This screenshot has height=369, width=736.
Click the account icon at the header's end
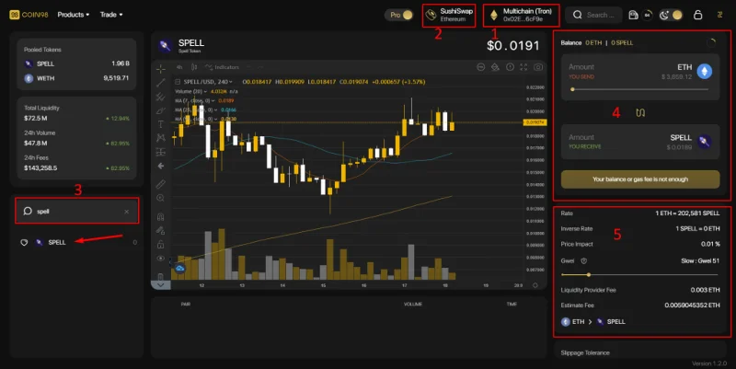(x=719, y=15)
